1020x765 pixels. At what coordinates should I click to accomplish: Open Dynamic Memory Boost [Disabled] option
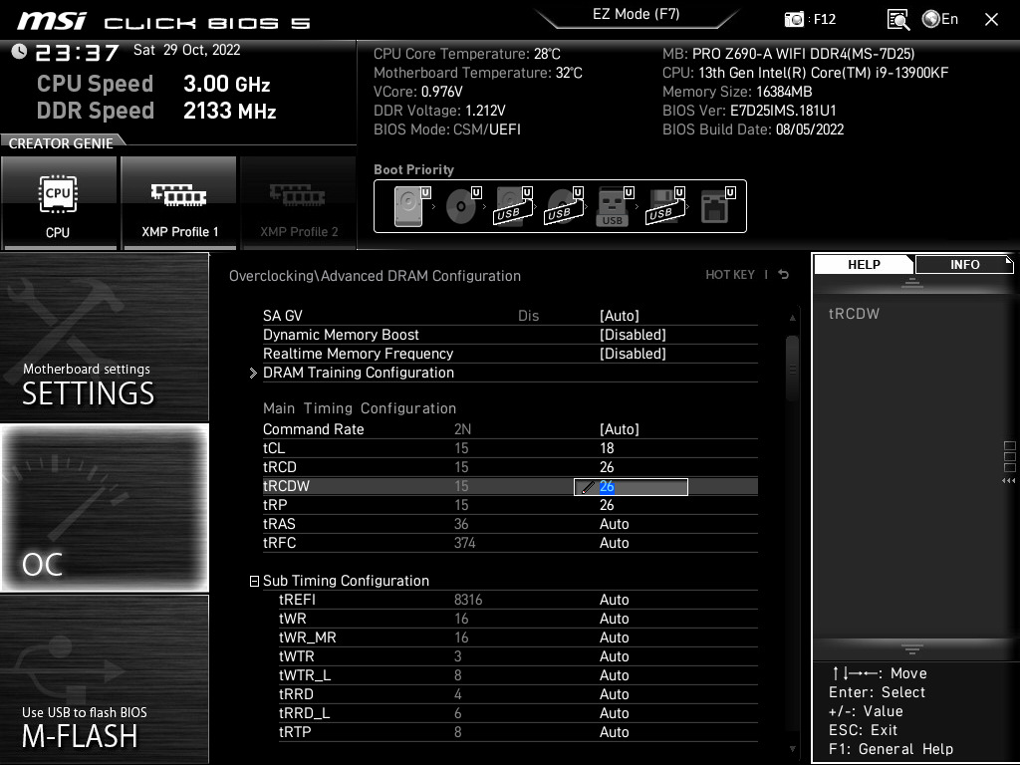click(x=633, y=335)
